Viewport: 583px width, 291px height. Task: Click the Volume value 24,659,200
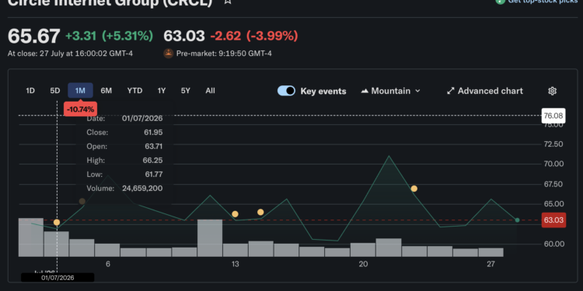pos(142,189)
